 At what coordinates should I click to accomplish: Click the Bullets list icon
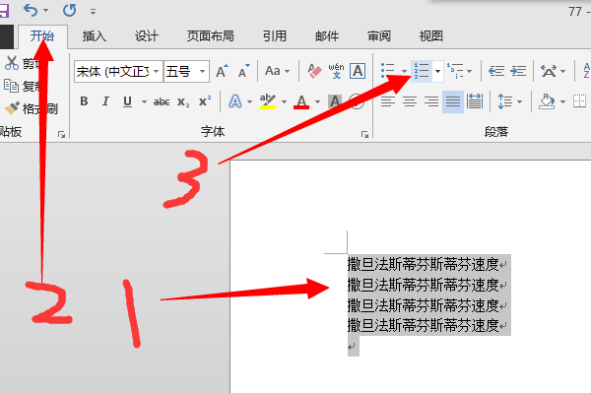(388, 71)
